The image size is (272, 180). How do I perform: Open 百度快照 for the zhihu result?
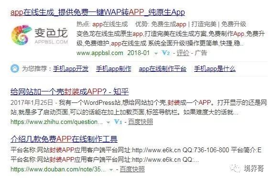pyautogui.click(x=141, y=122)
